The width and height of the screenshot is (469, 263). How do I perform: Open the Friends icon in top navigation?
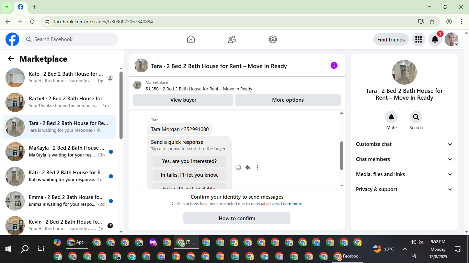point(232,39)
